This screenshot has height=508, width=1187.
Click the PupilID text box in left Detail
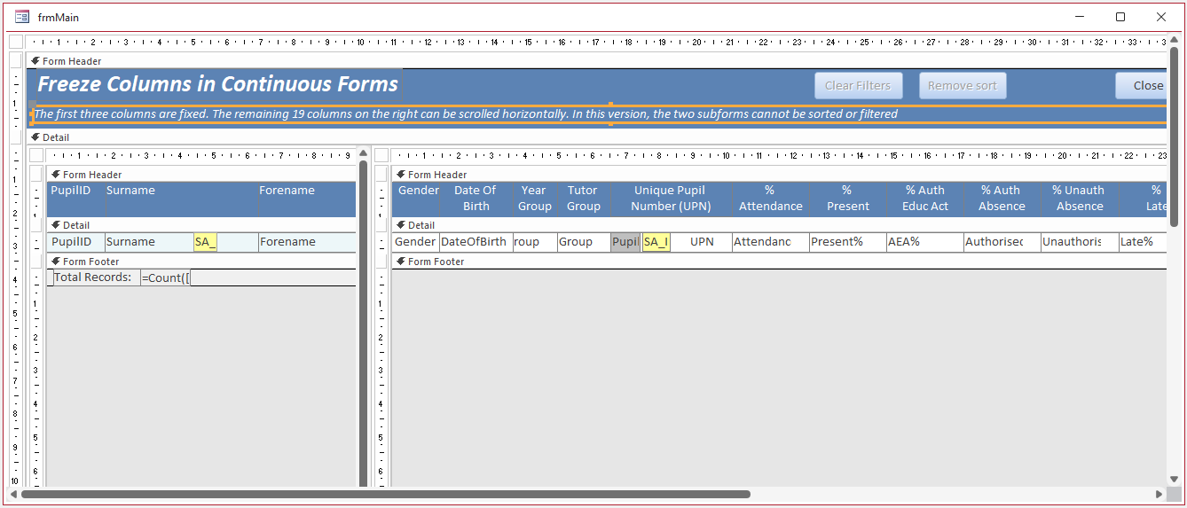tap(75, 242)
